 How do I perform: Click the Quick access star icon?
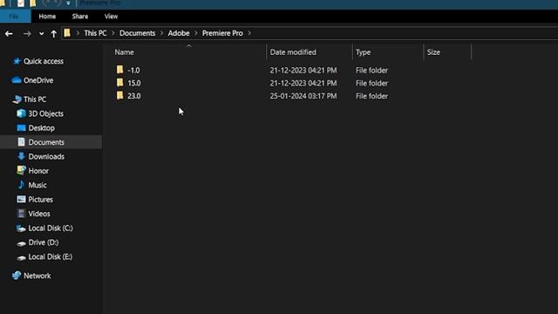pyautogui.click(x=17, y=61)
